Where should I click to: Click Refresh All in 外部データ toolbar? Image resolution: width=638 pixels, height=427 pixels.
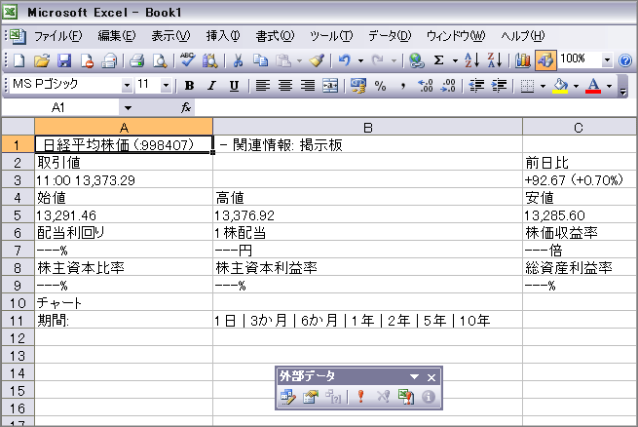click(405, 396)
